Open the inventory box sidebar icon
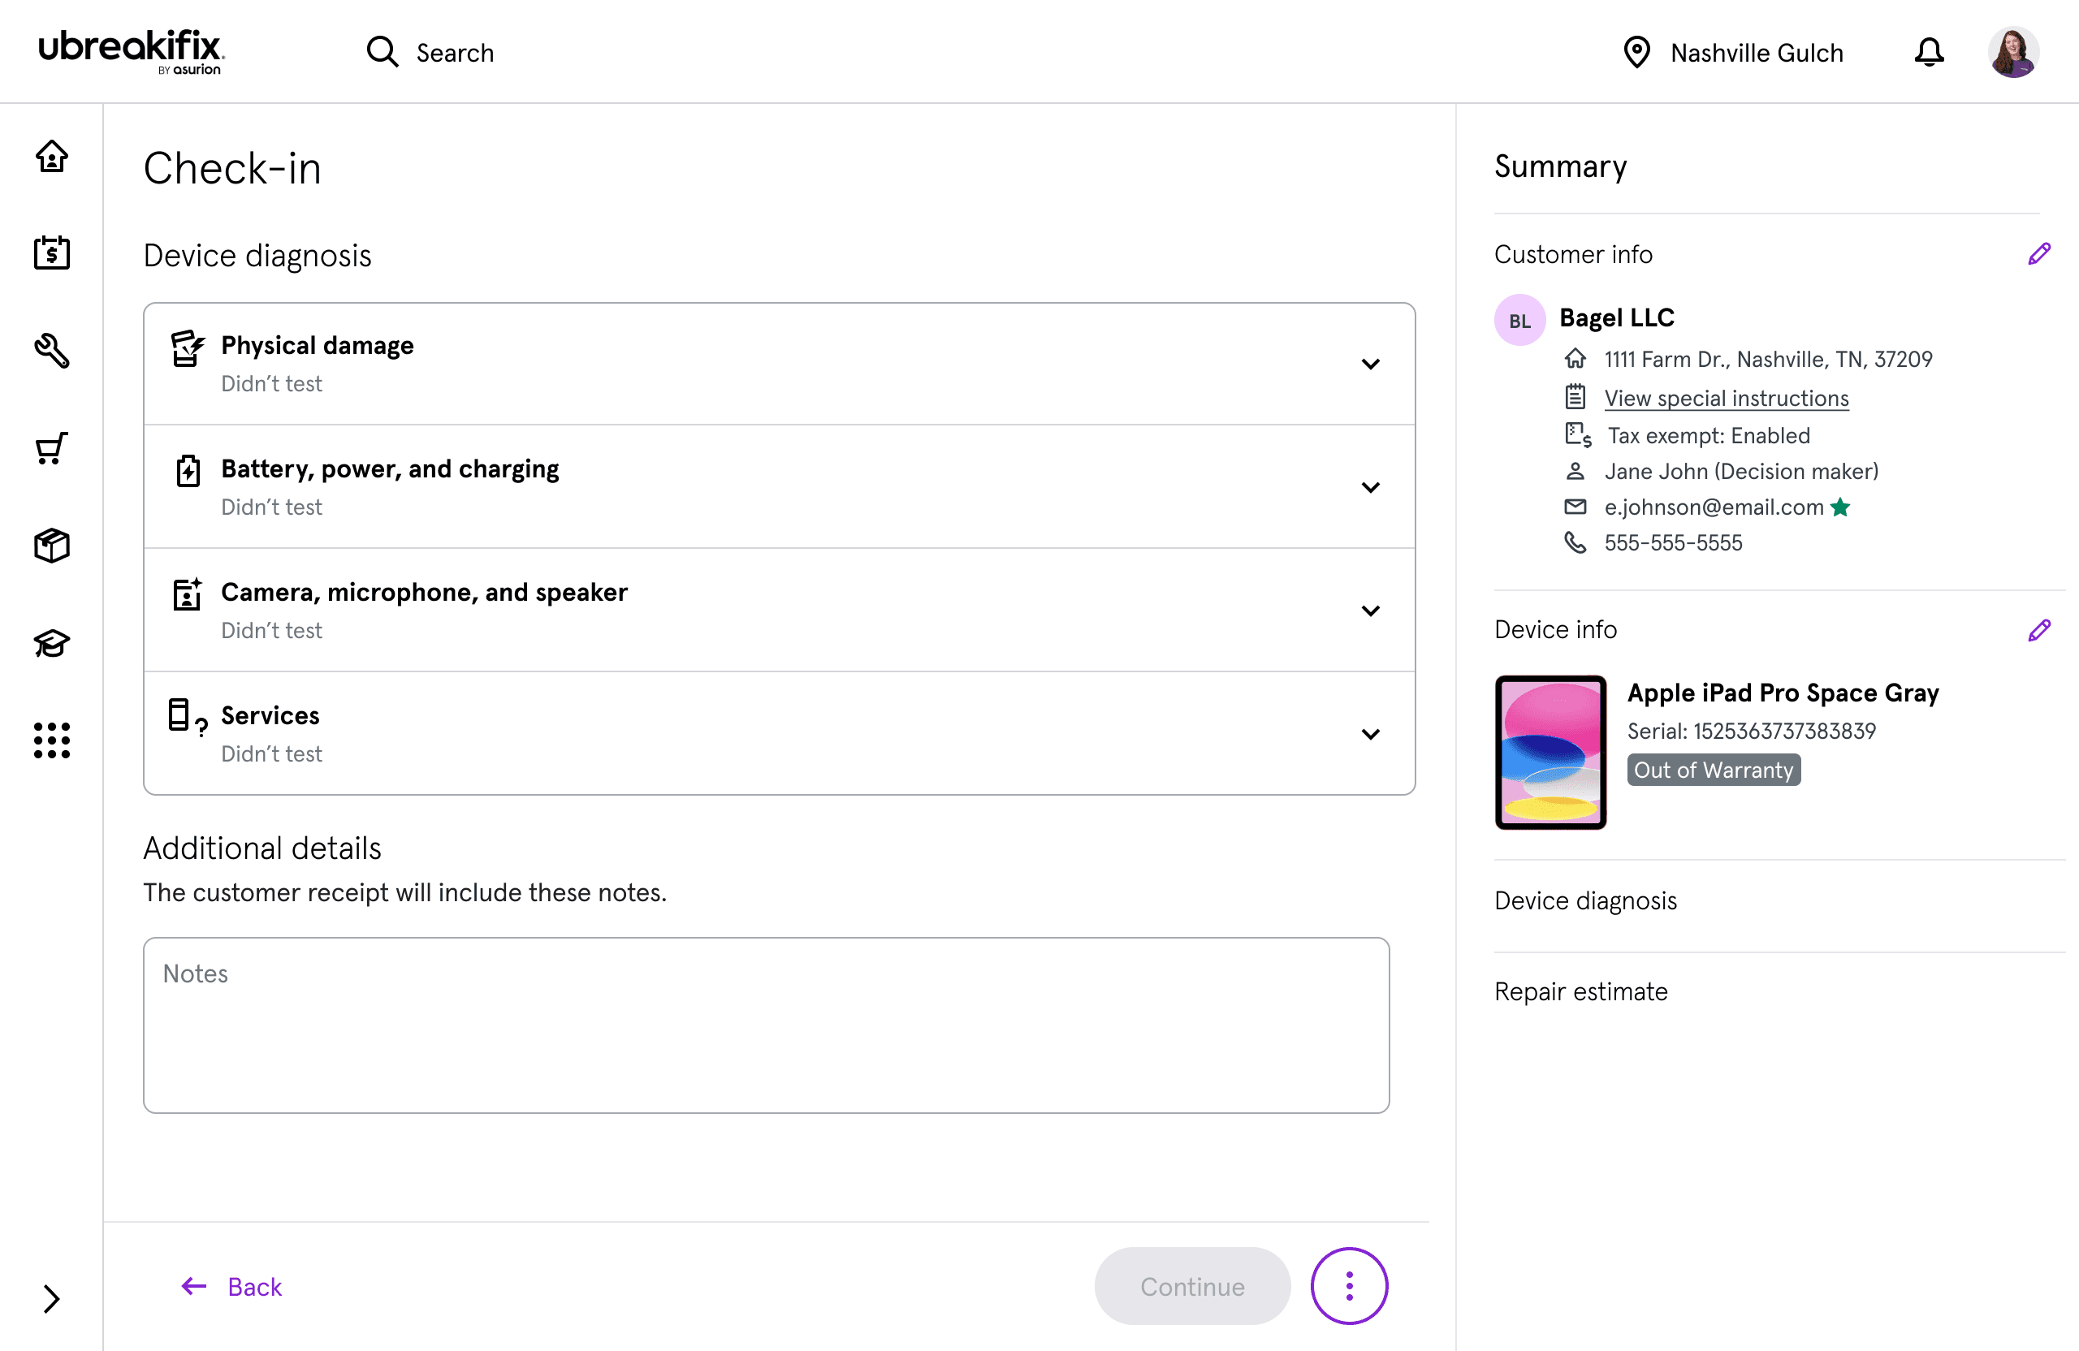 tap(51, 546)
